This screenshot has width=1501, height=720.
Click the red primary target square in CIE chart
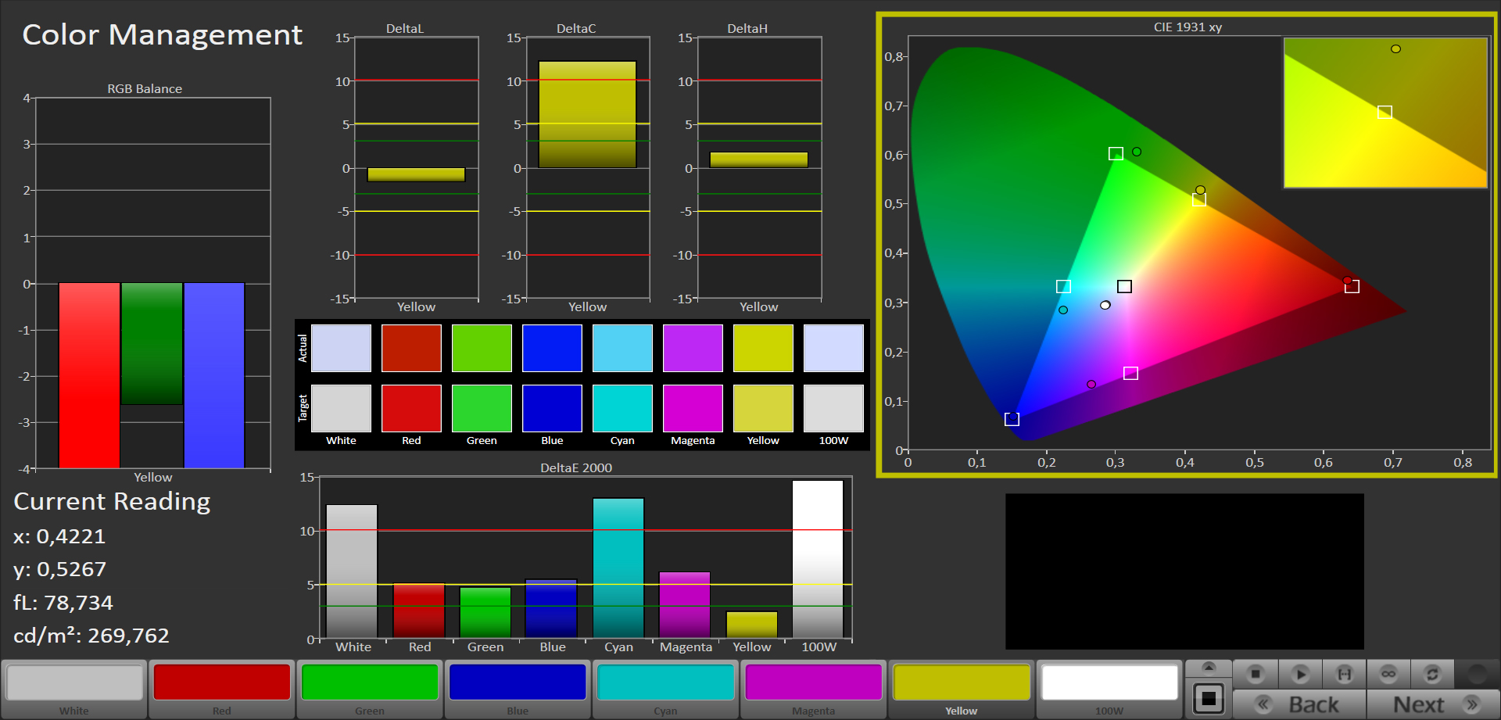(1352, 287)
